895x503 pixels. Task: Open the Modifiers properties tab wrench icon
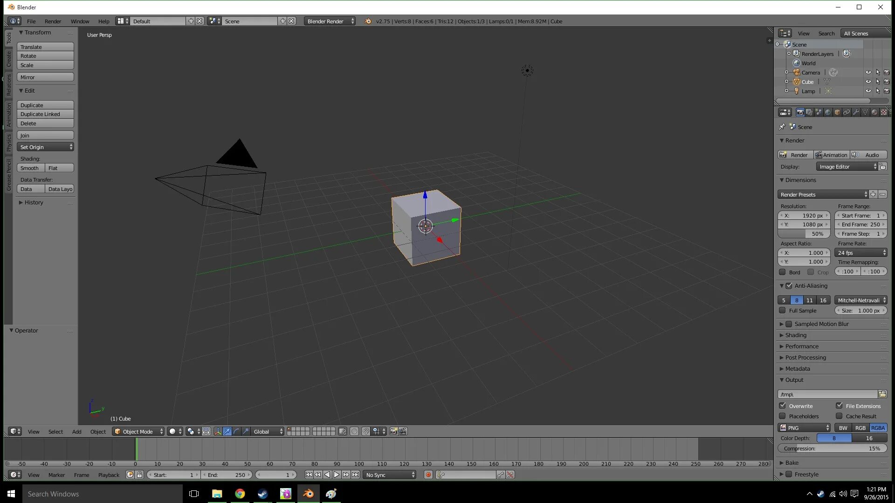(856, 112)
